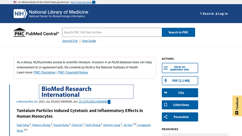242x136 pixels.
Task: Click the RESOURCES heading
Action: click(170, 129)
